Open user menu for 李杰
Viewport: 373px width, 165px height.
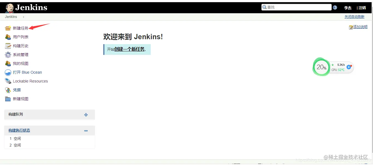(348, 7)
